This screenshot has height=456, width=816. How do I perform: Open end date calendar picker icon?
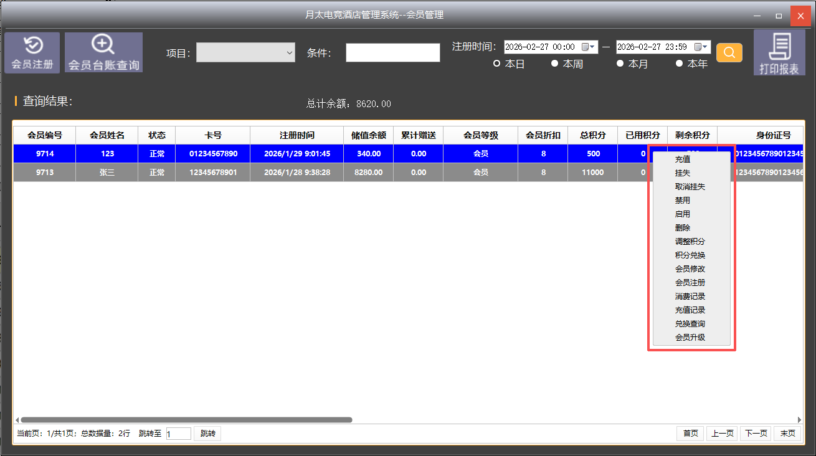(701, 47)
